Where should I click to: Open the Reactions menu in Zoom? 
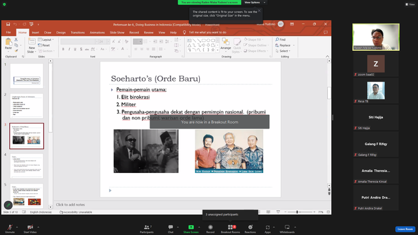[x=250, y=228]
